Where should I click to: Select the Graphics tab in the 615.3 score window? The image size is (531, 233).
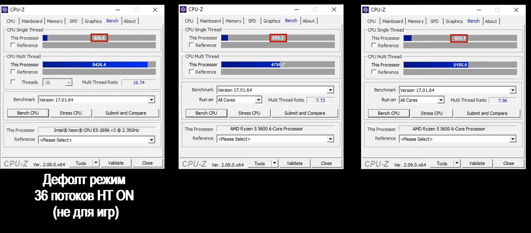(x=272, y=21)
